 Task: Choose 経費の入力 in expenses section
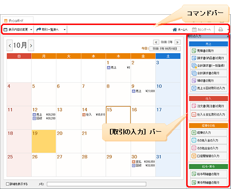[x=208, y=133]
